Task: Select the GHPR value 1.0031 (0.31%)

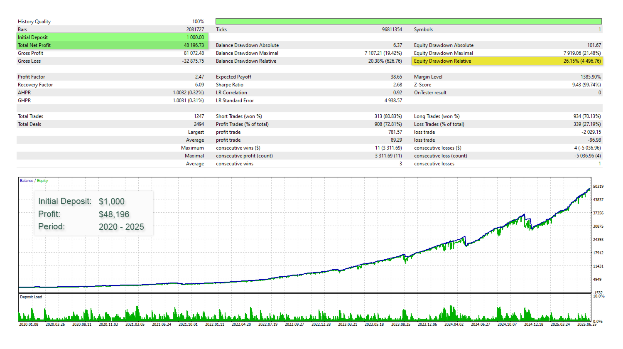Action: (x=189, y=101)
